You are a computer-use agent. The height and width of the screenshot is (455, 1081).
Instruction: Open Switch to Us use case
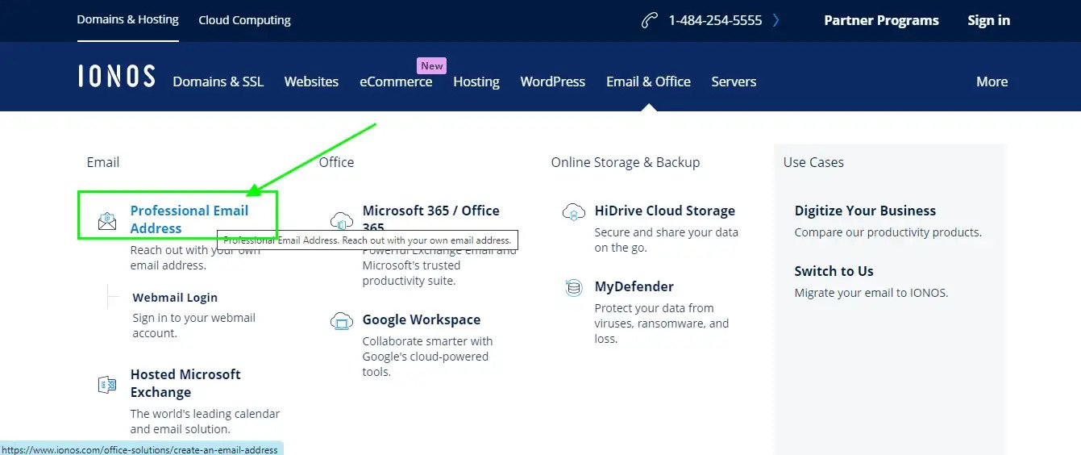(x=834, y=271)
